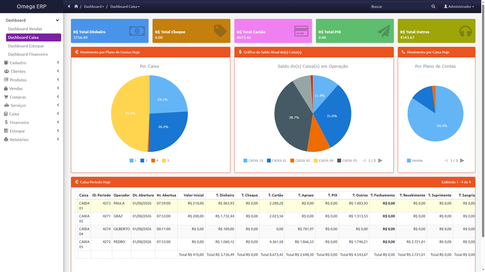Image resolution: width=485 pixels, height=272 pixels.
Task: Open the Dashboard Caixa breadcrumb dropdown
Action: (125, 7)
